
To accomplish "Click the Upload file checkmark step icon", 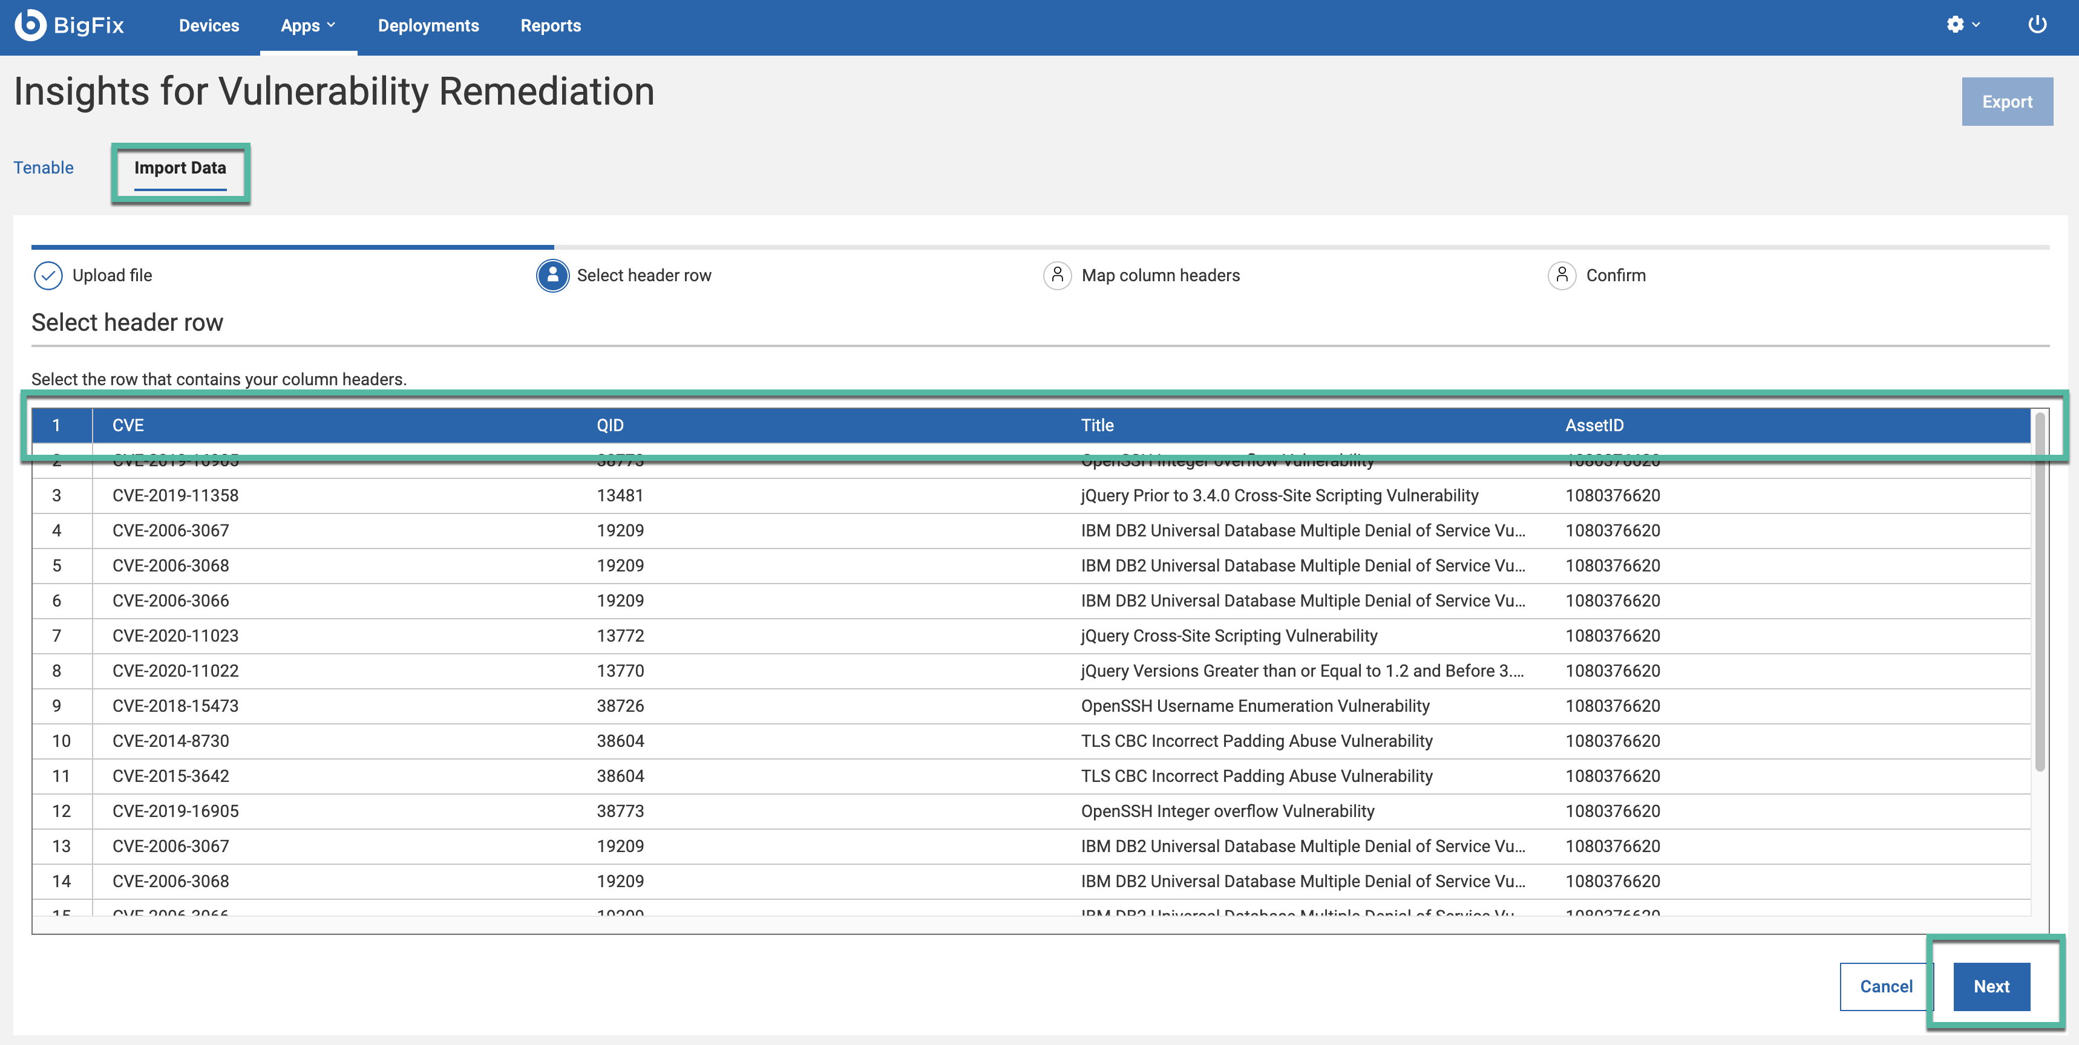I will point(48,276).
